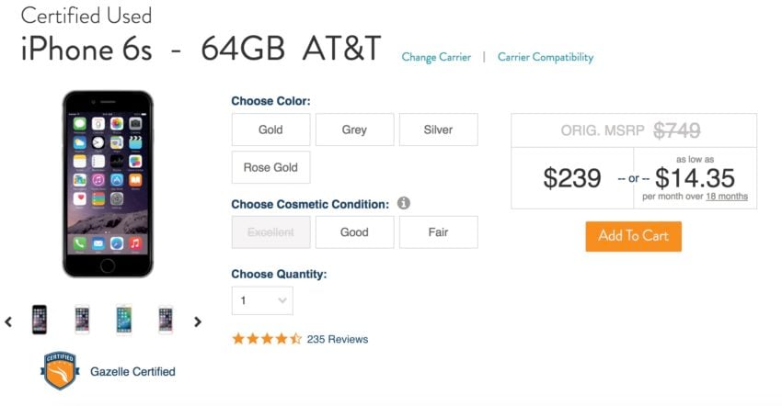782x406 pixels.
Task: Show next thumbnails with right arrow
Action: pos(198,321)
